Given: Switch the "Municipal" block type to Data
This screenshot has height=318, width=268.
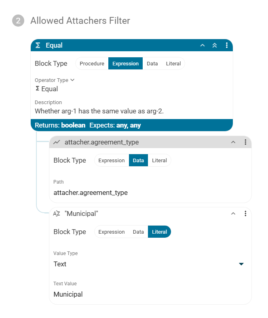Looking at the screenshot, I should coord(138,232).
